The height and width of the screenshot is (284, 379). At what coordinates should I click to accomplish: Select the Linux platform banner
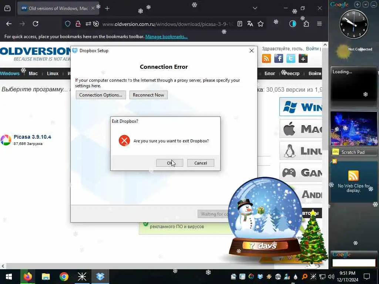[x=301, y=151]
